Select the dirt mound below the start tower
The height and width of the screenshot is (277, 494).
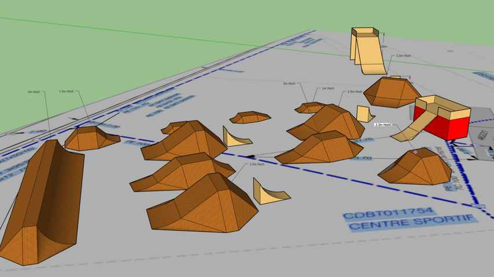coord(392,92)
